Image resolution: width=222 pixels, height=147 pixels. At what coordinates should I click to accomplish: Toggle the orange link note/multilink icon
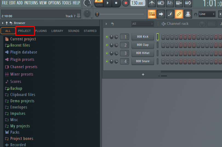point(179,14)
